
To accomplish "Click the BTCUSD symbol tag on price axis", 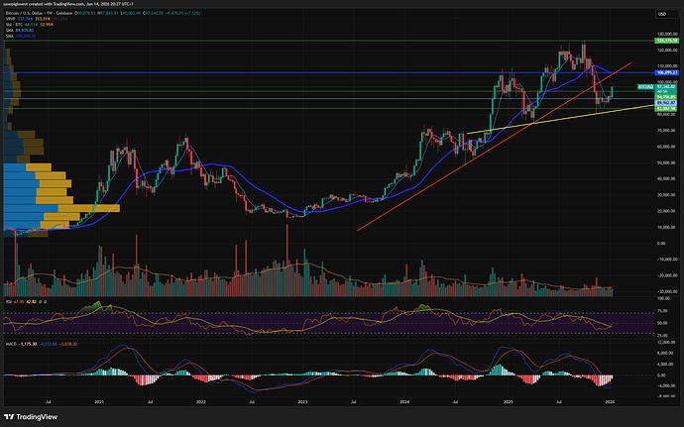I will pos(643,88).
